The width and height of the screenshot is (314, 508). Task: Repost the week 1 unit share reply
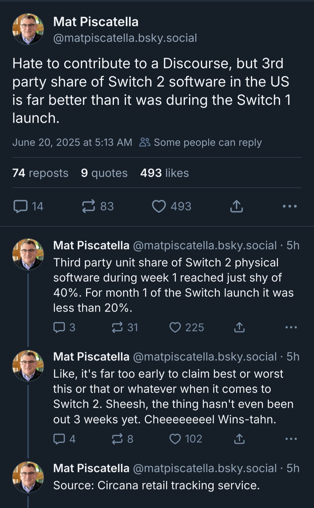pos(125,328)
